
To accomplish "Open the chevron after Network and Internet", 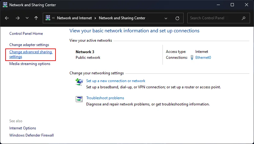I will (95, 18).
